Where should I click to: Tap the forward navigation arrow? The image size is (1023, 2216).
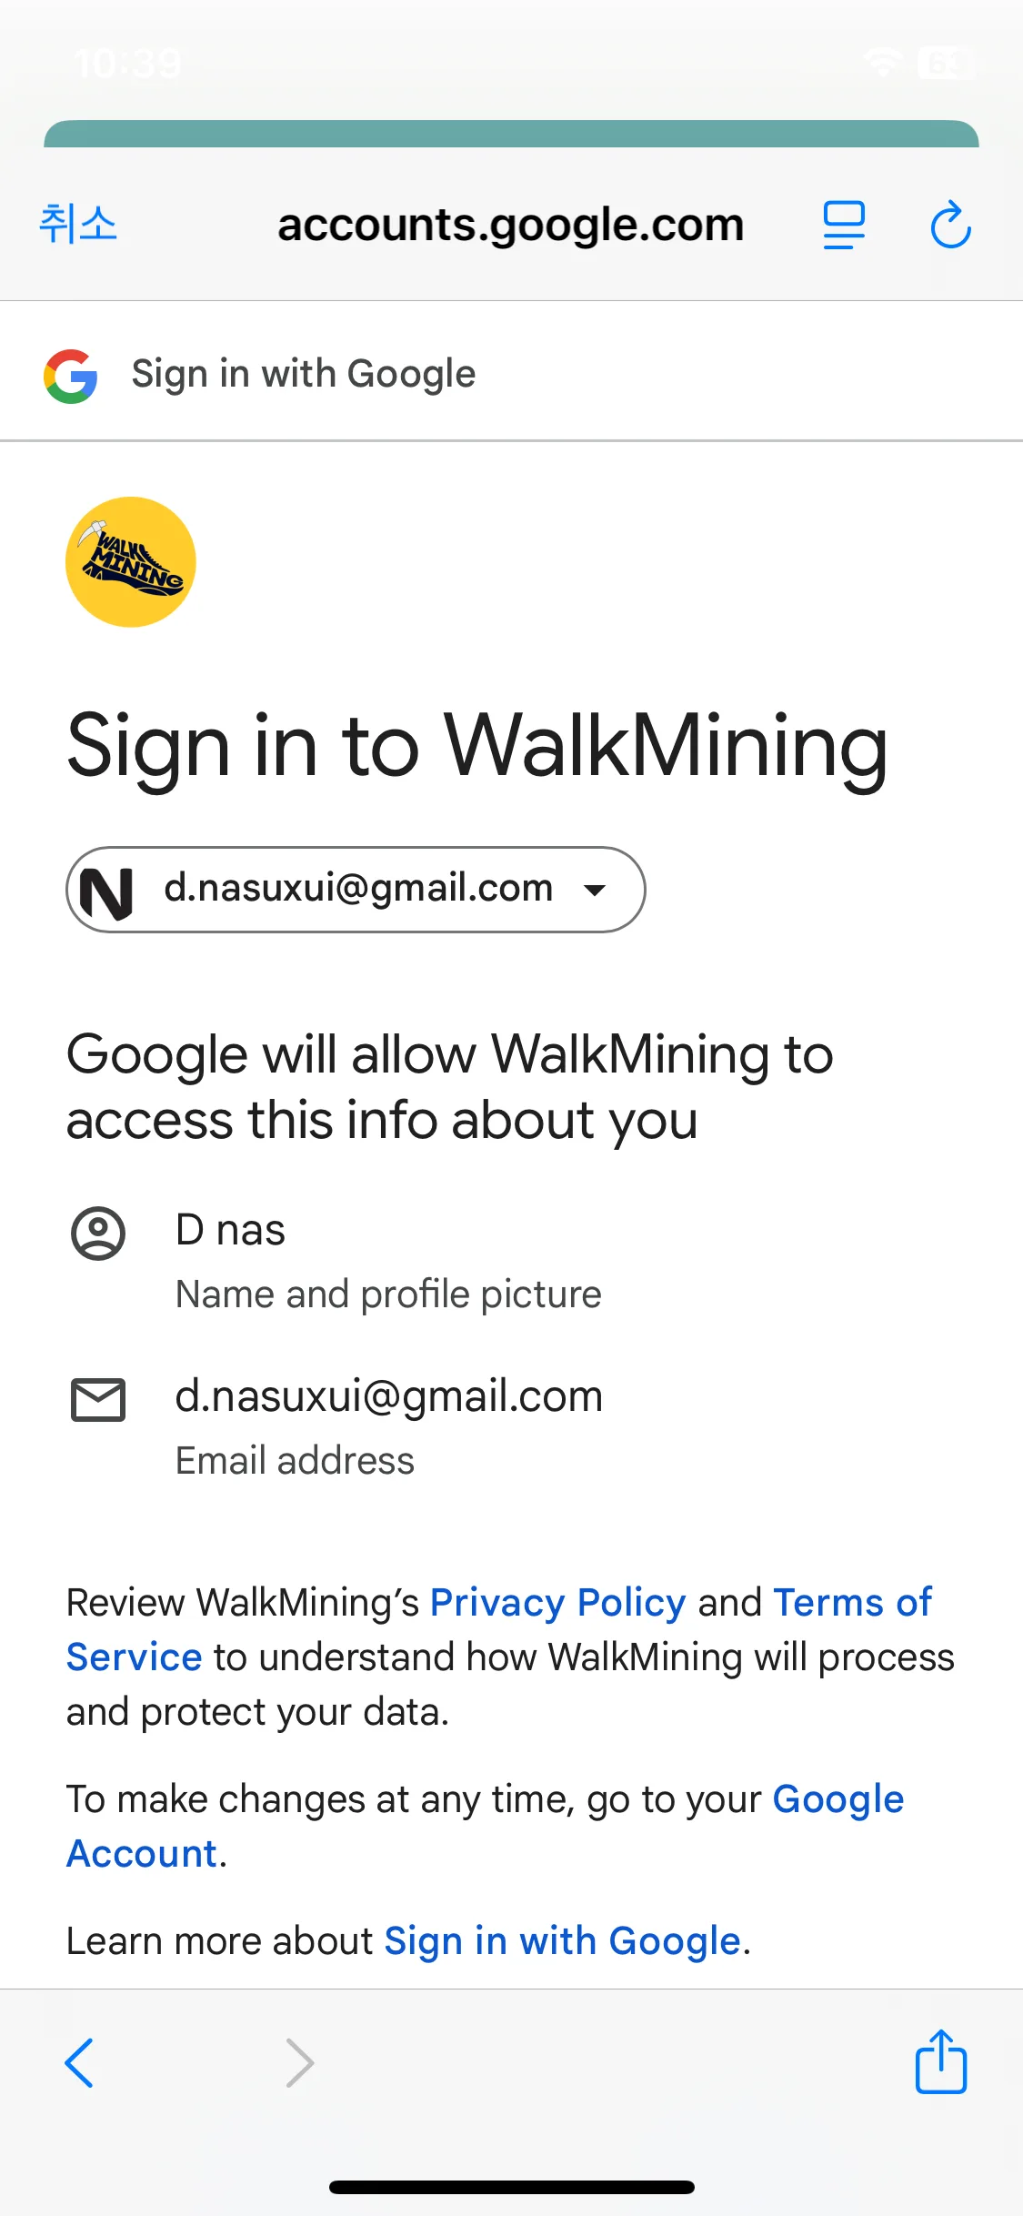299,2062
